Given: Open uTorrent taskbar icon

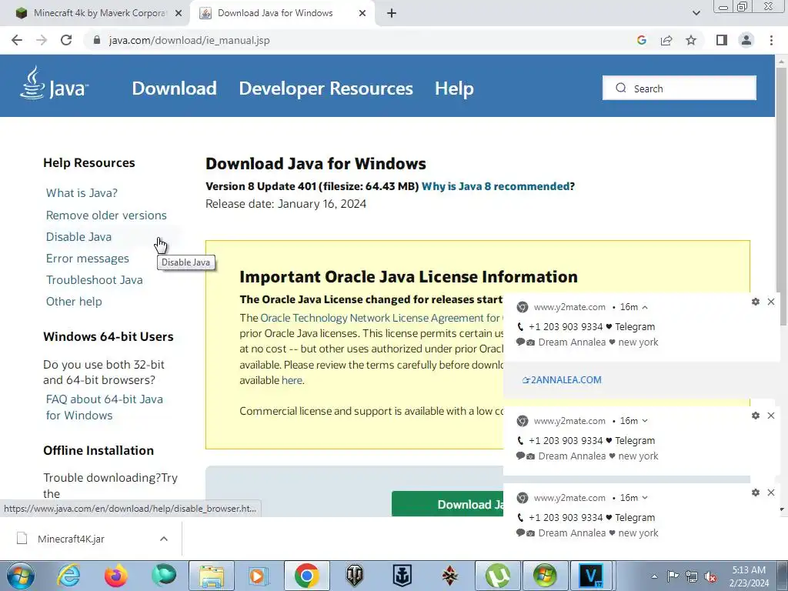Looking at the screenshot, I should [x=498, y=576].
